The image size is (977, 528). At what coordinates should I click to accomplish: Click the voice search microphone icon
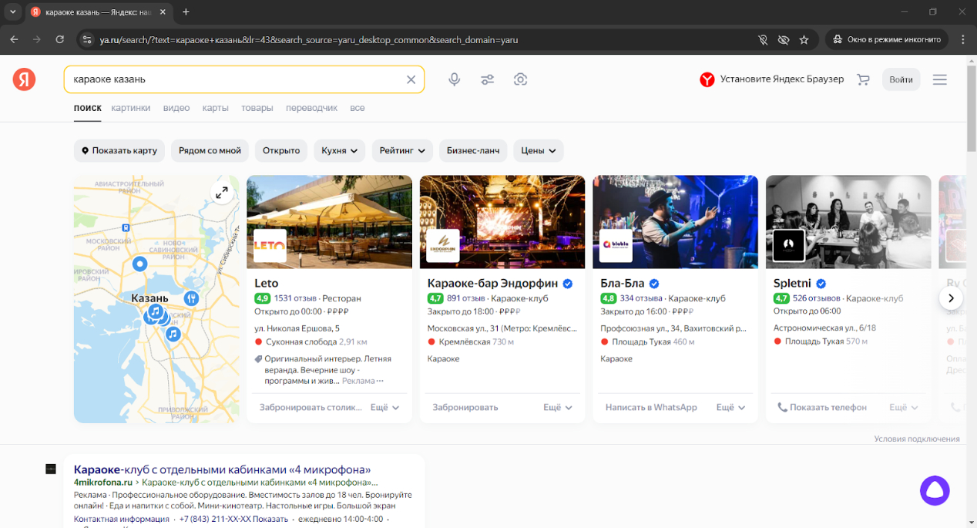click(x=455, y=79)
